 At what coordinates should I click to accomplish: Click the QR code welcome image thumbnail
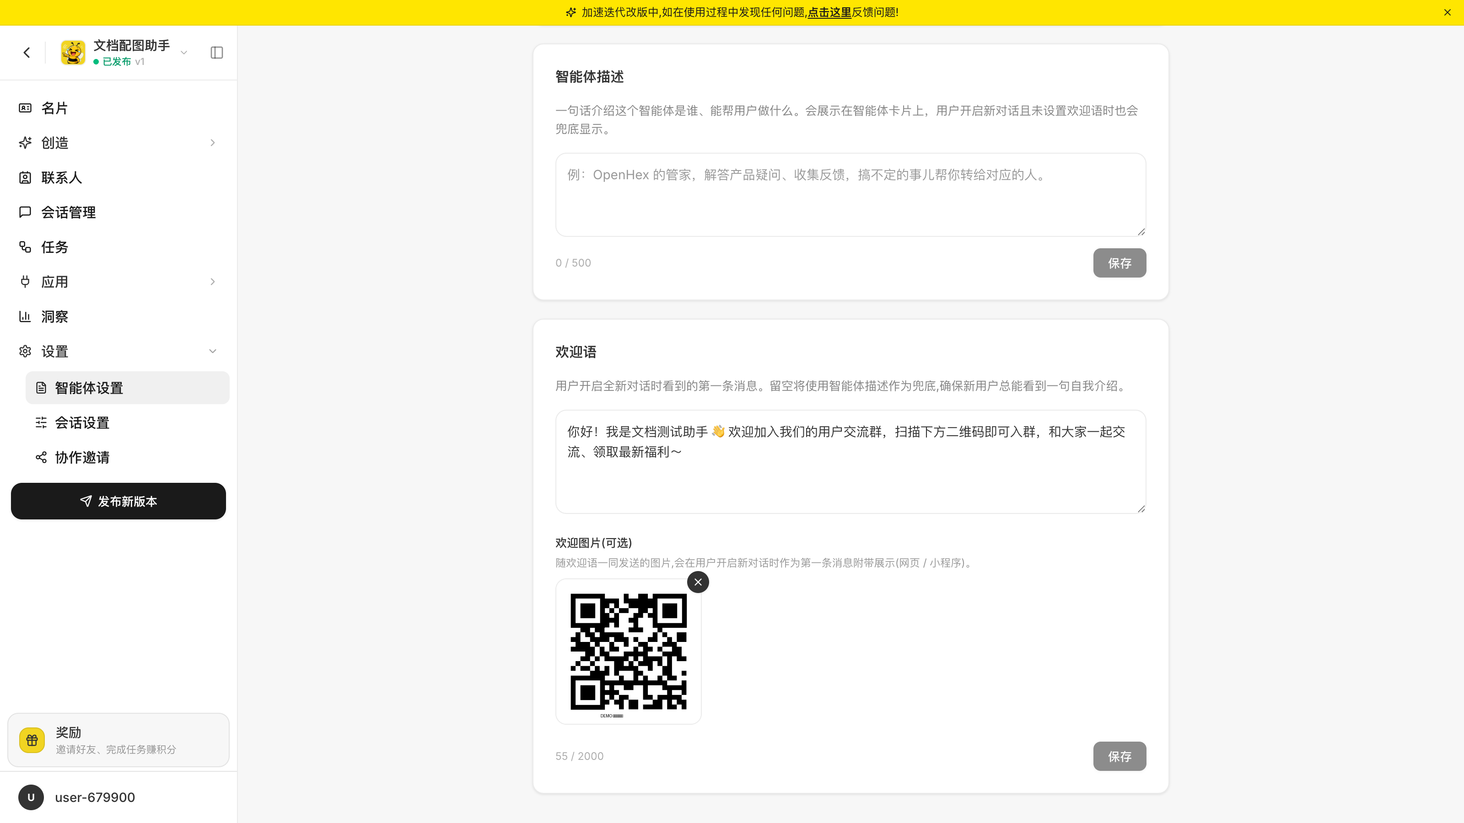[x=628, y=652]
